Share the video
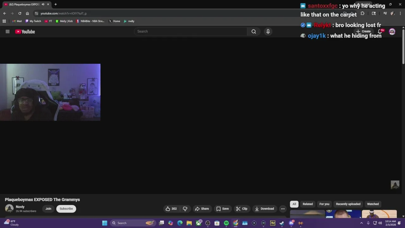 [x=202, y=209]
